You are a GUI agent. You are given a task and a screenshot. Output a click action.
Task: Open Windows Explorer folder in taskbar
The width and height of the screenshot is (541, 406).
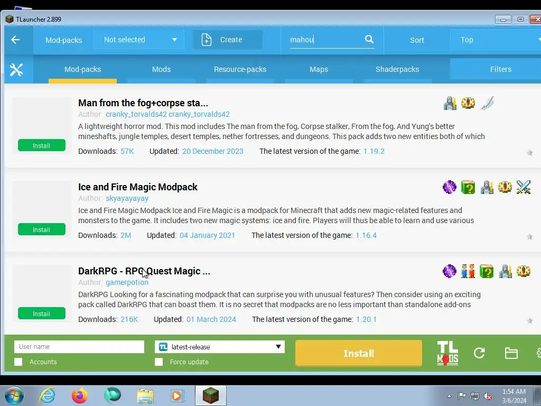pyautogui.click(x=145, y=395)
